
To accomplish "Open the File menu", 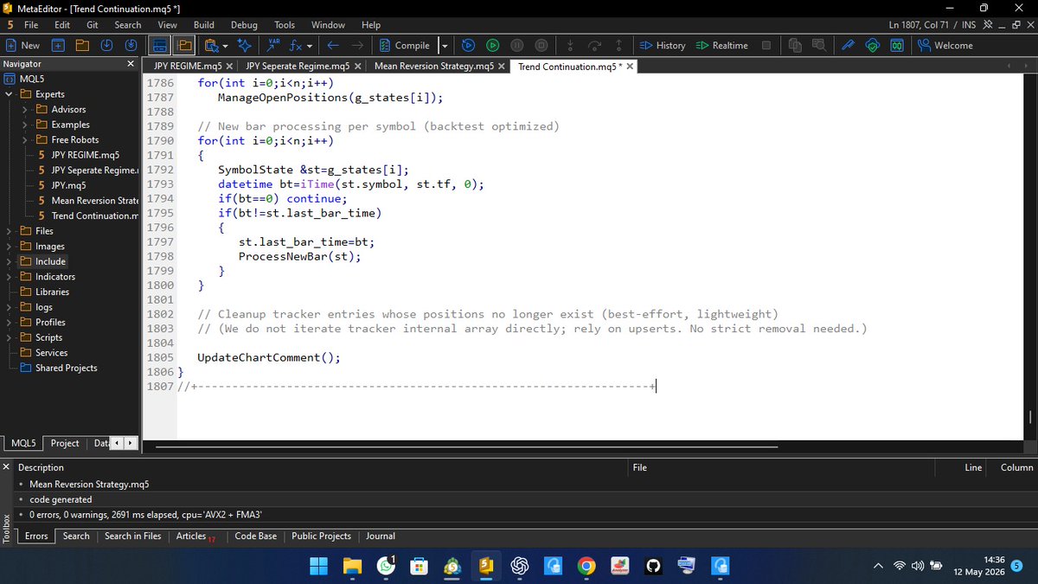I will tap(31, 25).
